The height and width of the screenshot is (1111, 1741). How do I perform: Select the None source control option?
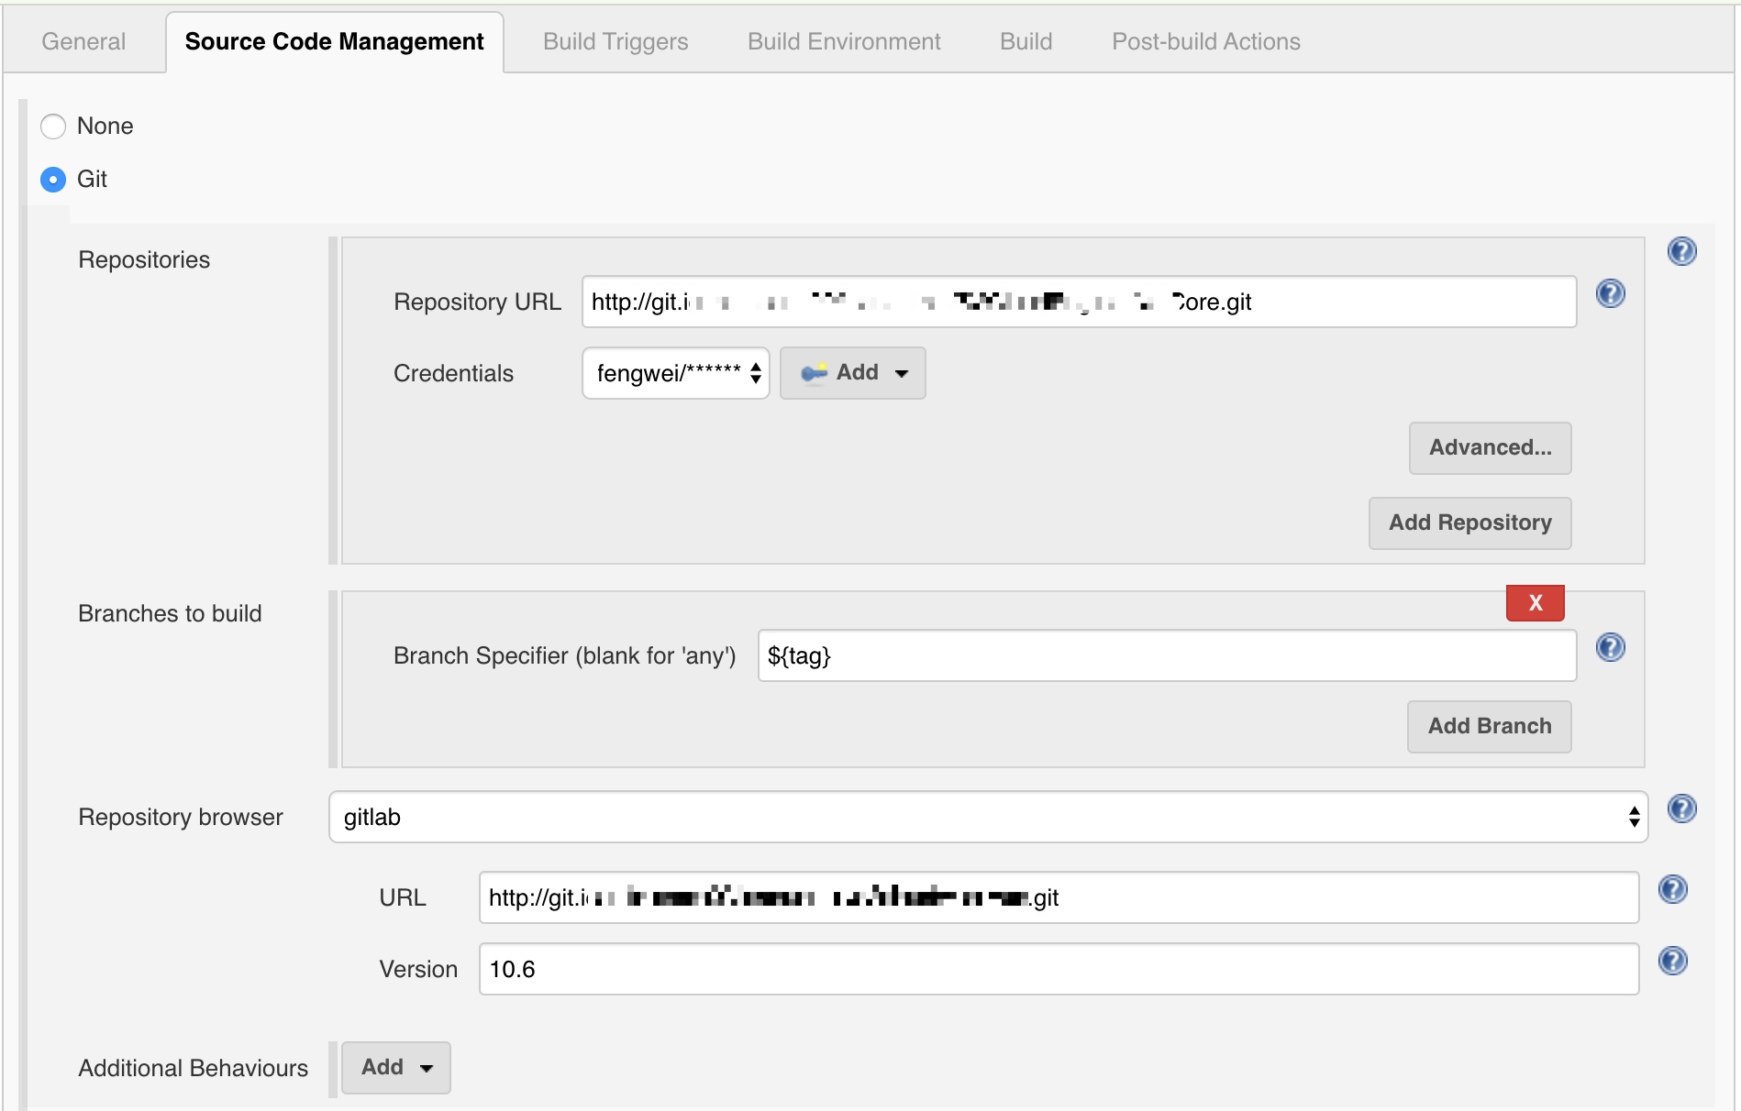(x=53, y=126)
